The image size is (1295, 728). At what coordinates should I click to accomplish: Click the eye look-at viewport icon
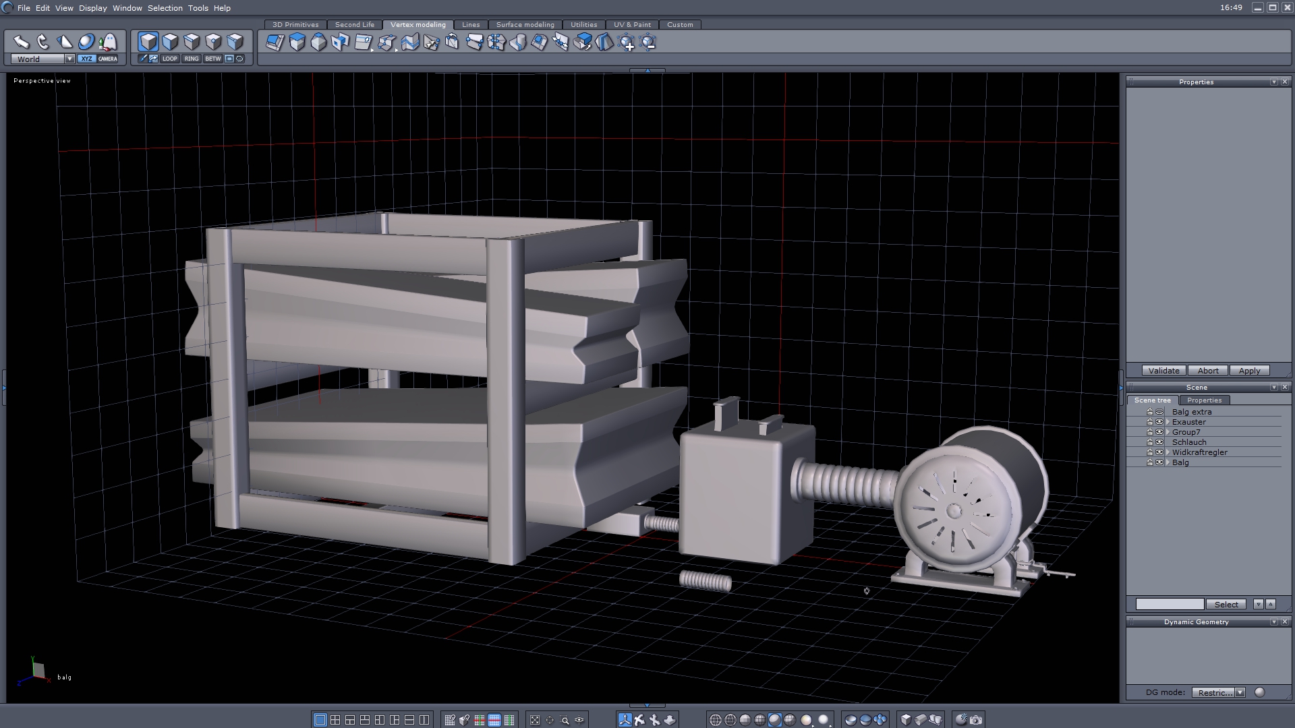click(579, 720)
